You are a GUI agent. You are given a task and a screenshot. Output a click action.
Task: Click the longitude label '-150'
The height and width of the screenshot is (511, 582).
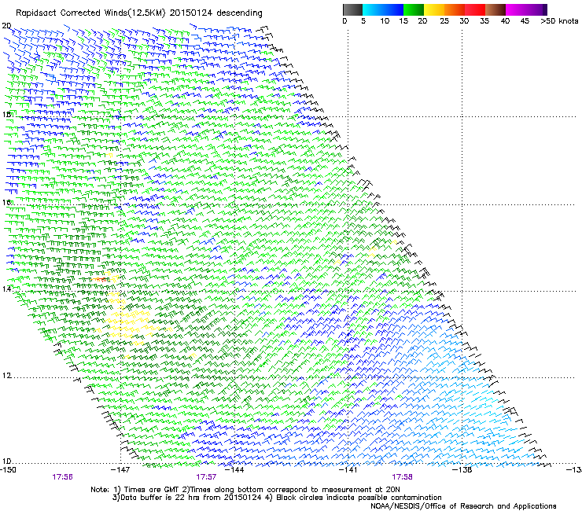click(8, 469)
